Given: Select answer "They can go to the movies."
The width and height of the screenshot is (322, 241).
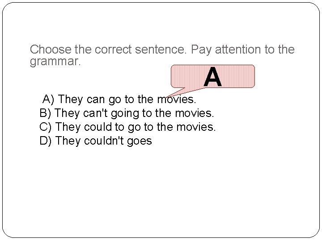Looking at the screenshot, I should (x=127, y=98).
